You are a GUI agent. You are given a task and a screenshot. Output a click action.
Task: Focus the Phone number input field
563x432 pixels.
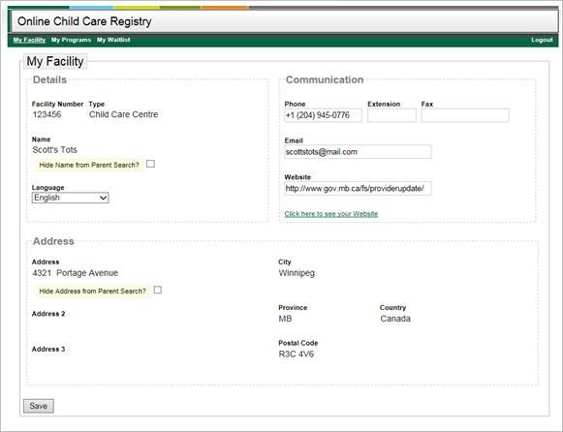(x=323, y=115)
